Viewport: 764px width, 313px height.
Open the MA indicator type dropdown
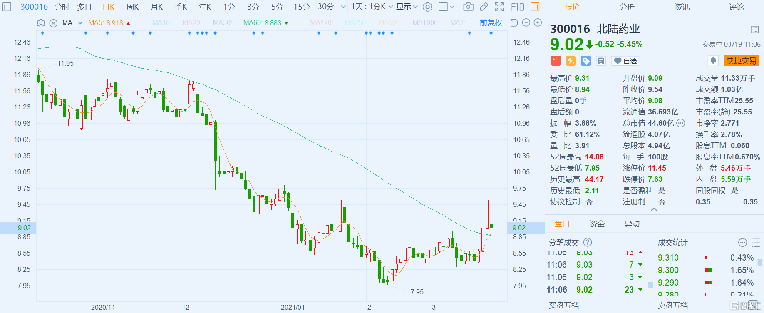click(80, 23)
